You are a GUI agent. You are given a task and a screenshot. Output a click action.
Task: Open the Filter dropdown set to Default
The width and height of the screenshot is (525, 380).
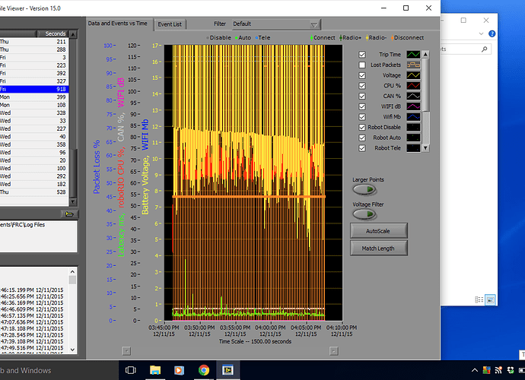pyautogui.click(x=275, y=24)
